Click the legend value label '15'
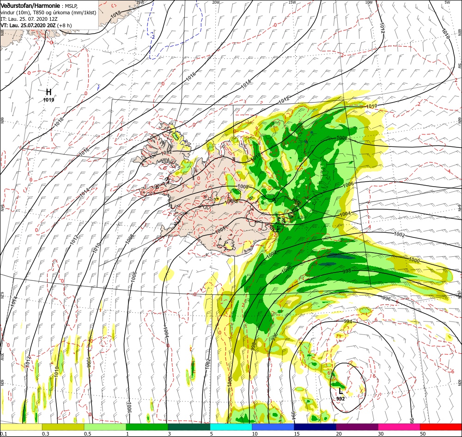This screenshot has height=437, width=462. [297, 434]
